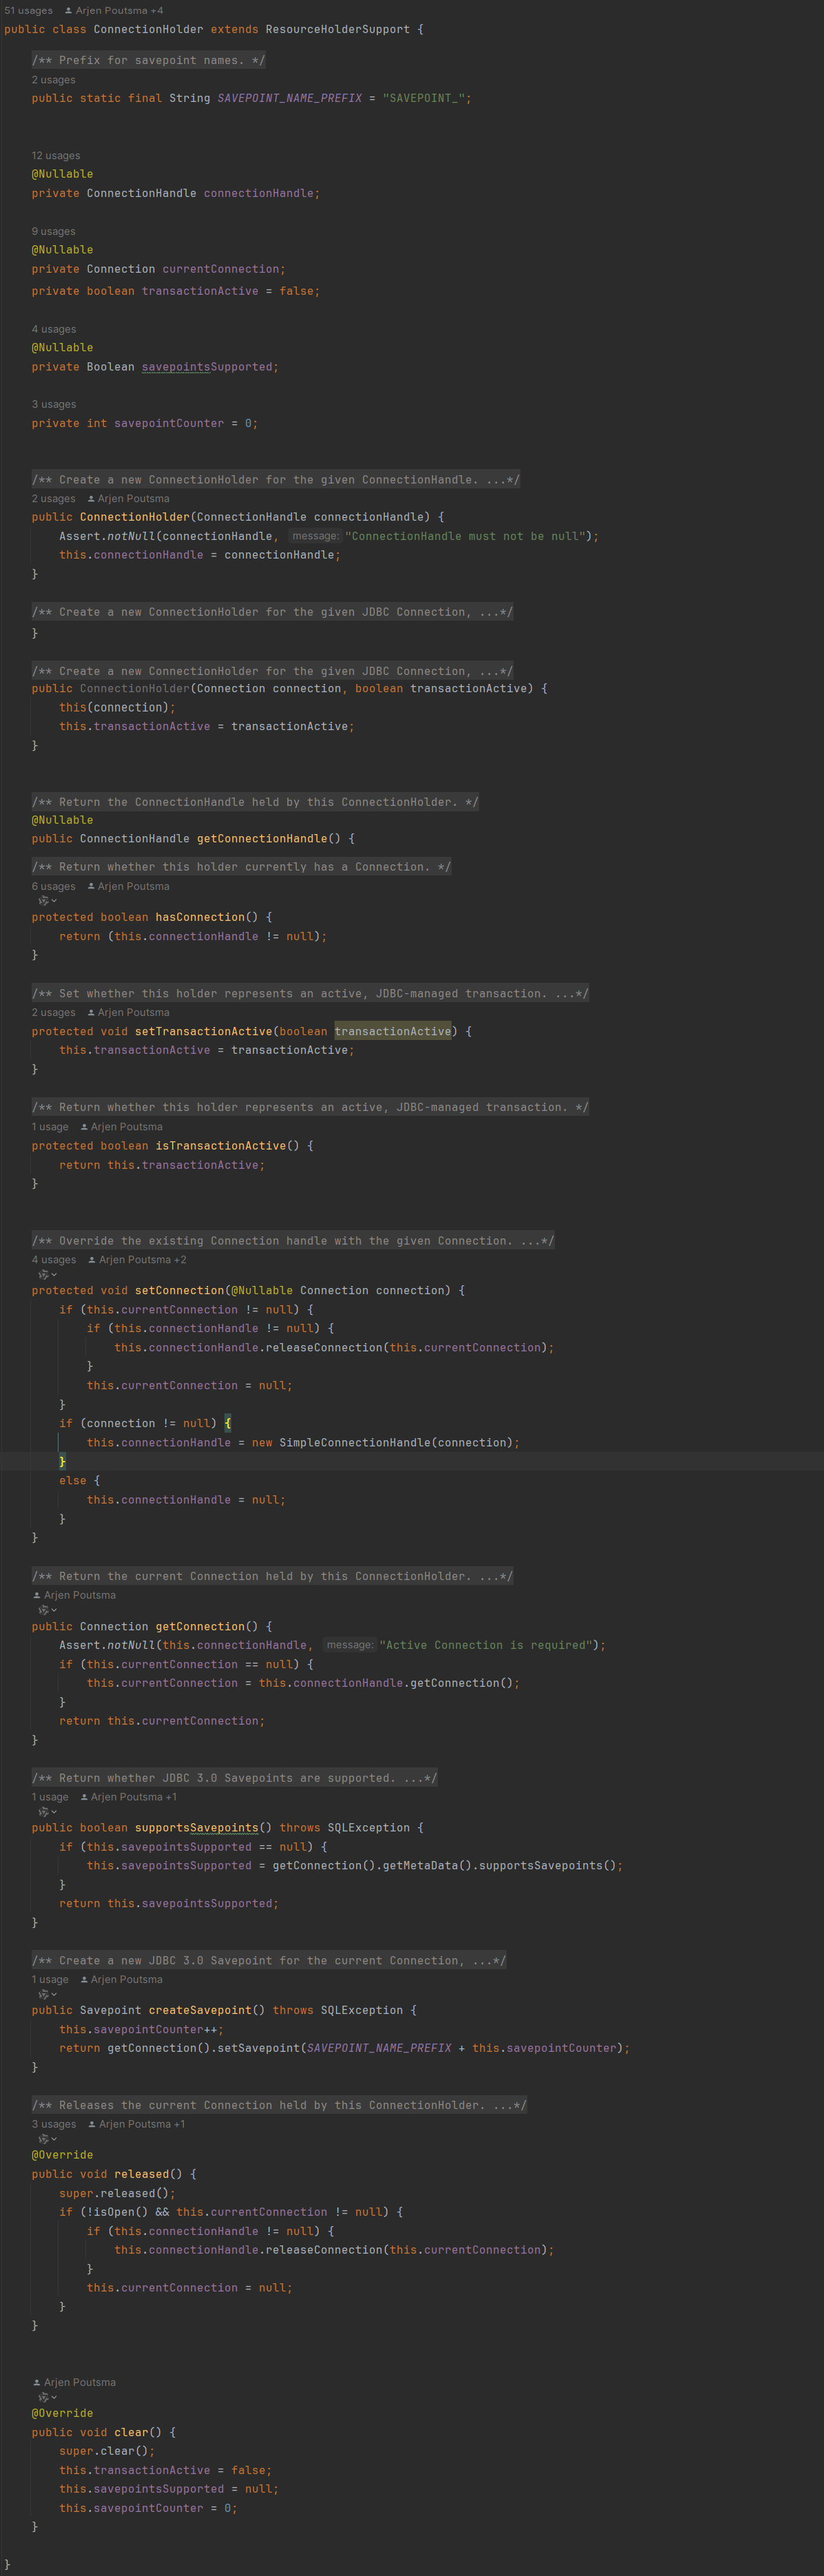Open AI actions icon above createSavepoint method

point(47,1995)
